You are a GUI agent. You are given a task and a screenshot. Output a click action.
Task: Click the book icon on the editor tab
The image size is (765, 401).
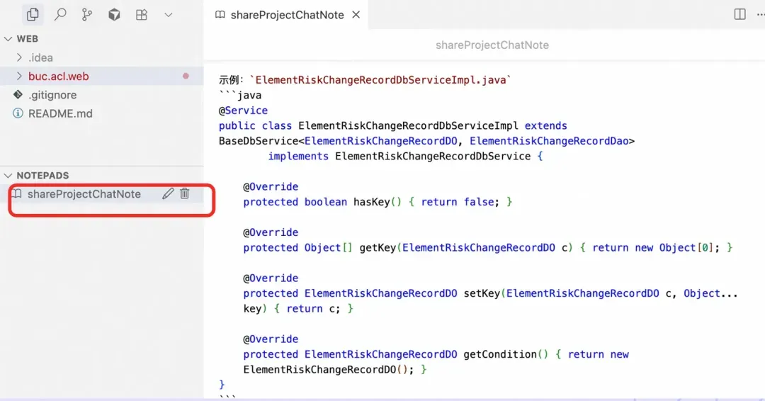220,15
